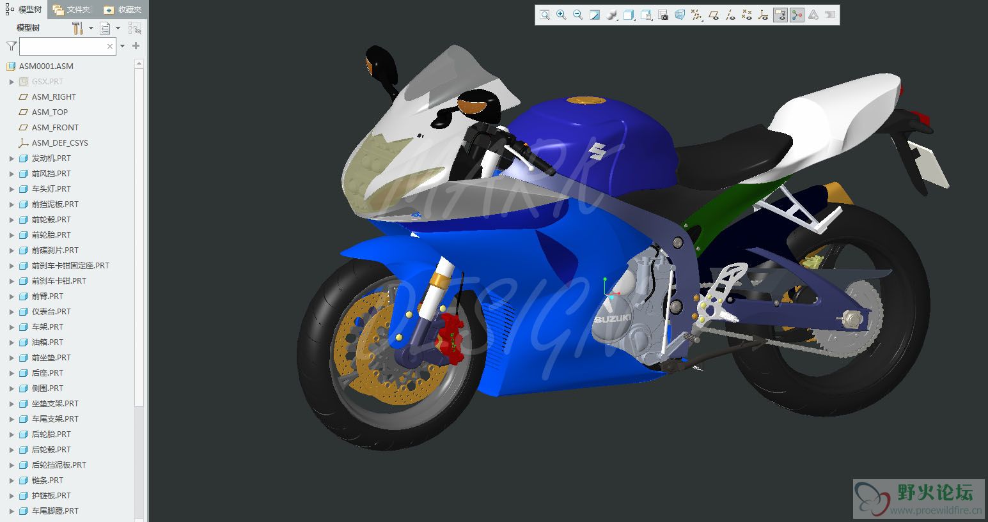Select ASM0001.ASM in the model tree
The width and height of the screenshot is (988, 522).
coord(46,66)
